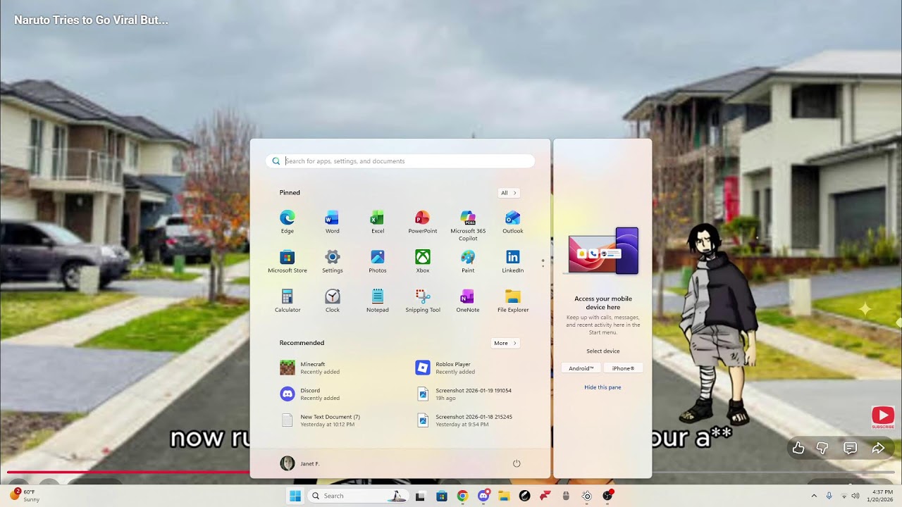902x507 pixels.
Task: Like the video with thumbs up
Action: pyautogui.click(x=798, y=448)
